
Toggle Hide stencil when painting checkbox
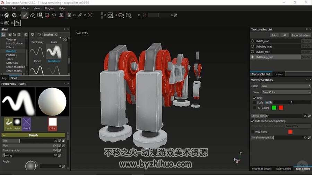(x=252, y=121)
